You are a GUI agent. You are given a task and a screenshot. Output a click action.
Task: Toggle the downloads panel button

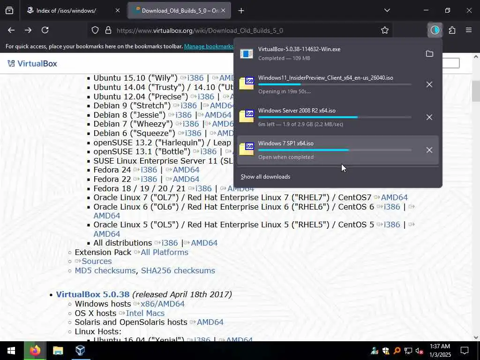coord(435,30)
